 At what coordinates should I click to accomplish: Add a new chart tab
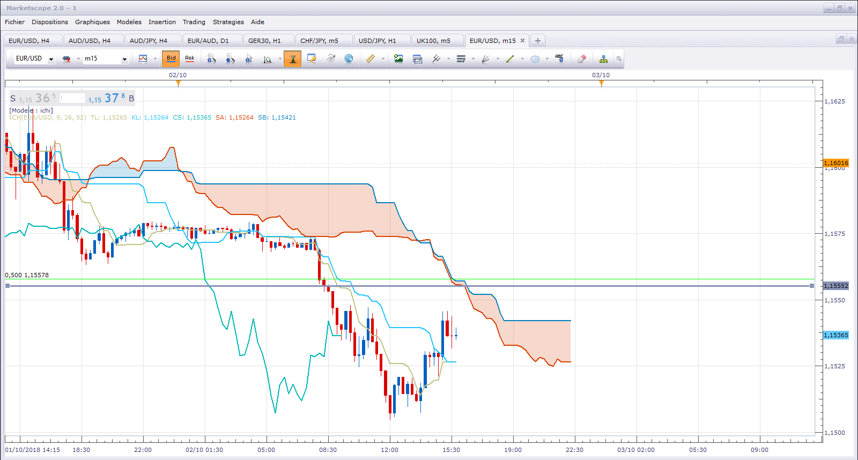click(538, 41)
